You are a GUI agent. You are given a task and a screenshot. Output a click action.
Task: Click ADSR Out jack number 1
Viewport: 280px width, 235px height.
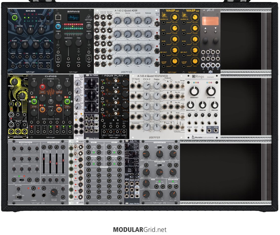click(x=157, y=24)
